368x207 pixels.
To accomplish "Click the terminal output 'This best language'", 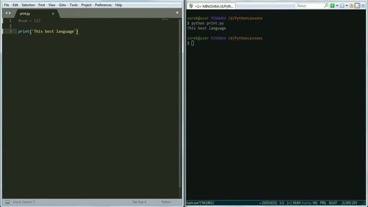I will pyautogui.click(x=206, y=28).
